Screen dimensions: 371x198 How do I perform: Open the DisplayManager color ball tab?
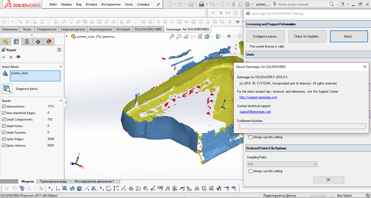click(49, 42)
